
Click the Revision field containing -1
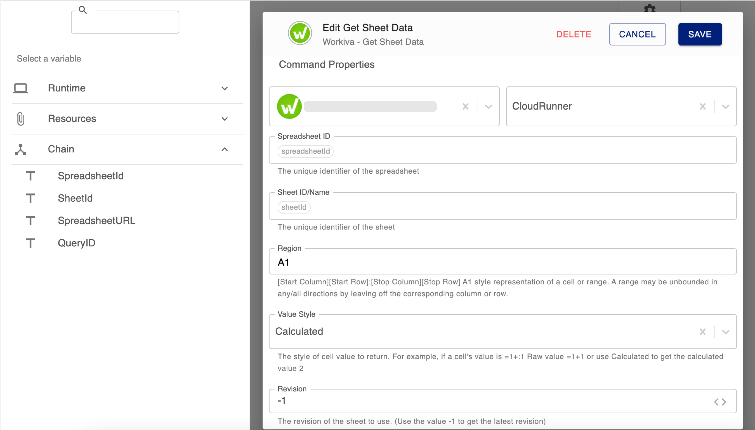[503, 401]
